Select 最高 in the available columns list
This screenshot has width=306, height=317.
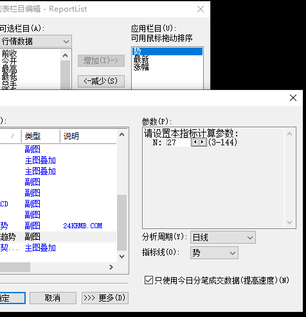click(9, 69)
